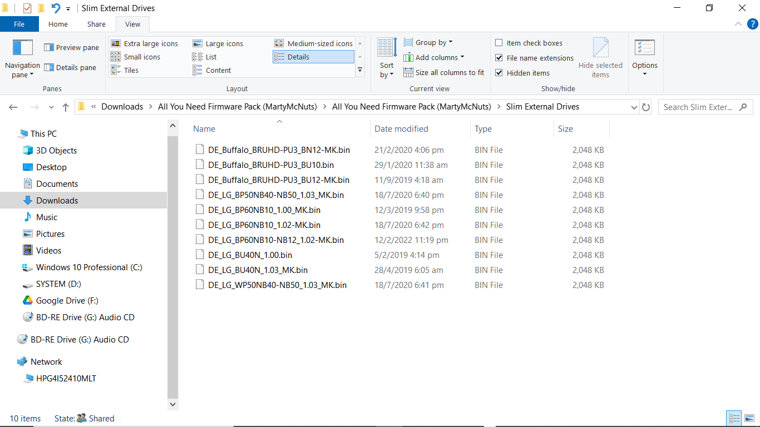Click the Navigation pane icon
This screenshot has width=760, height=427.
22,48
